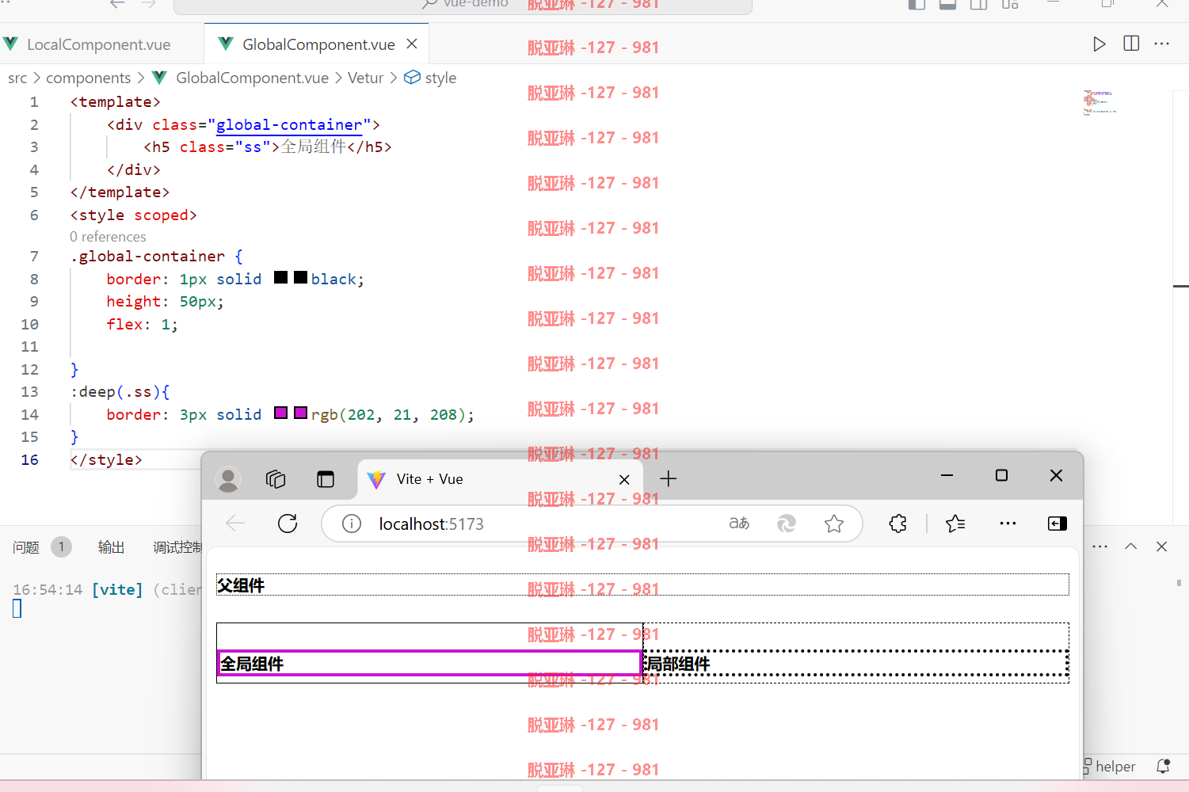The width and height of the screenshot is (1189, 792).
Task: Toggle the Edge sidebar icon
Action: click(x=1057, y=524)
